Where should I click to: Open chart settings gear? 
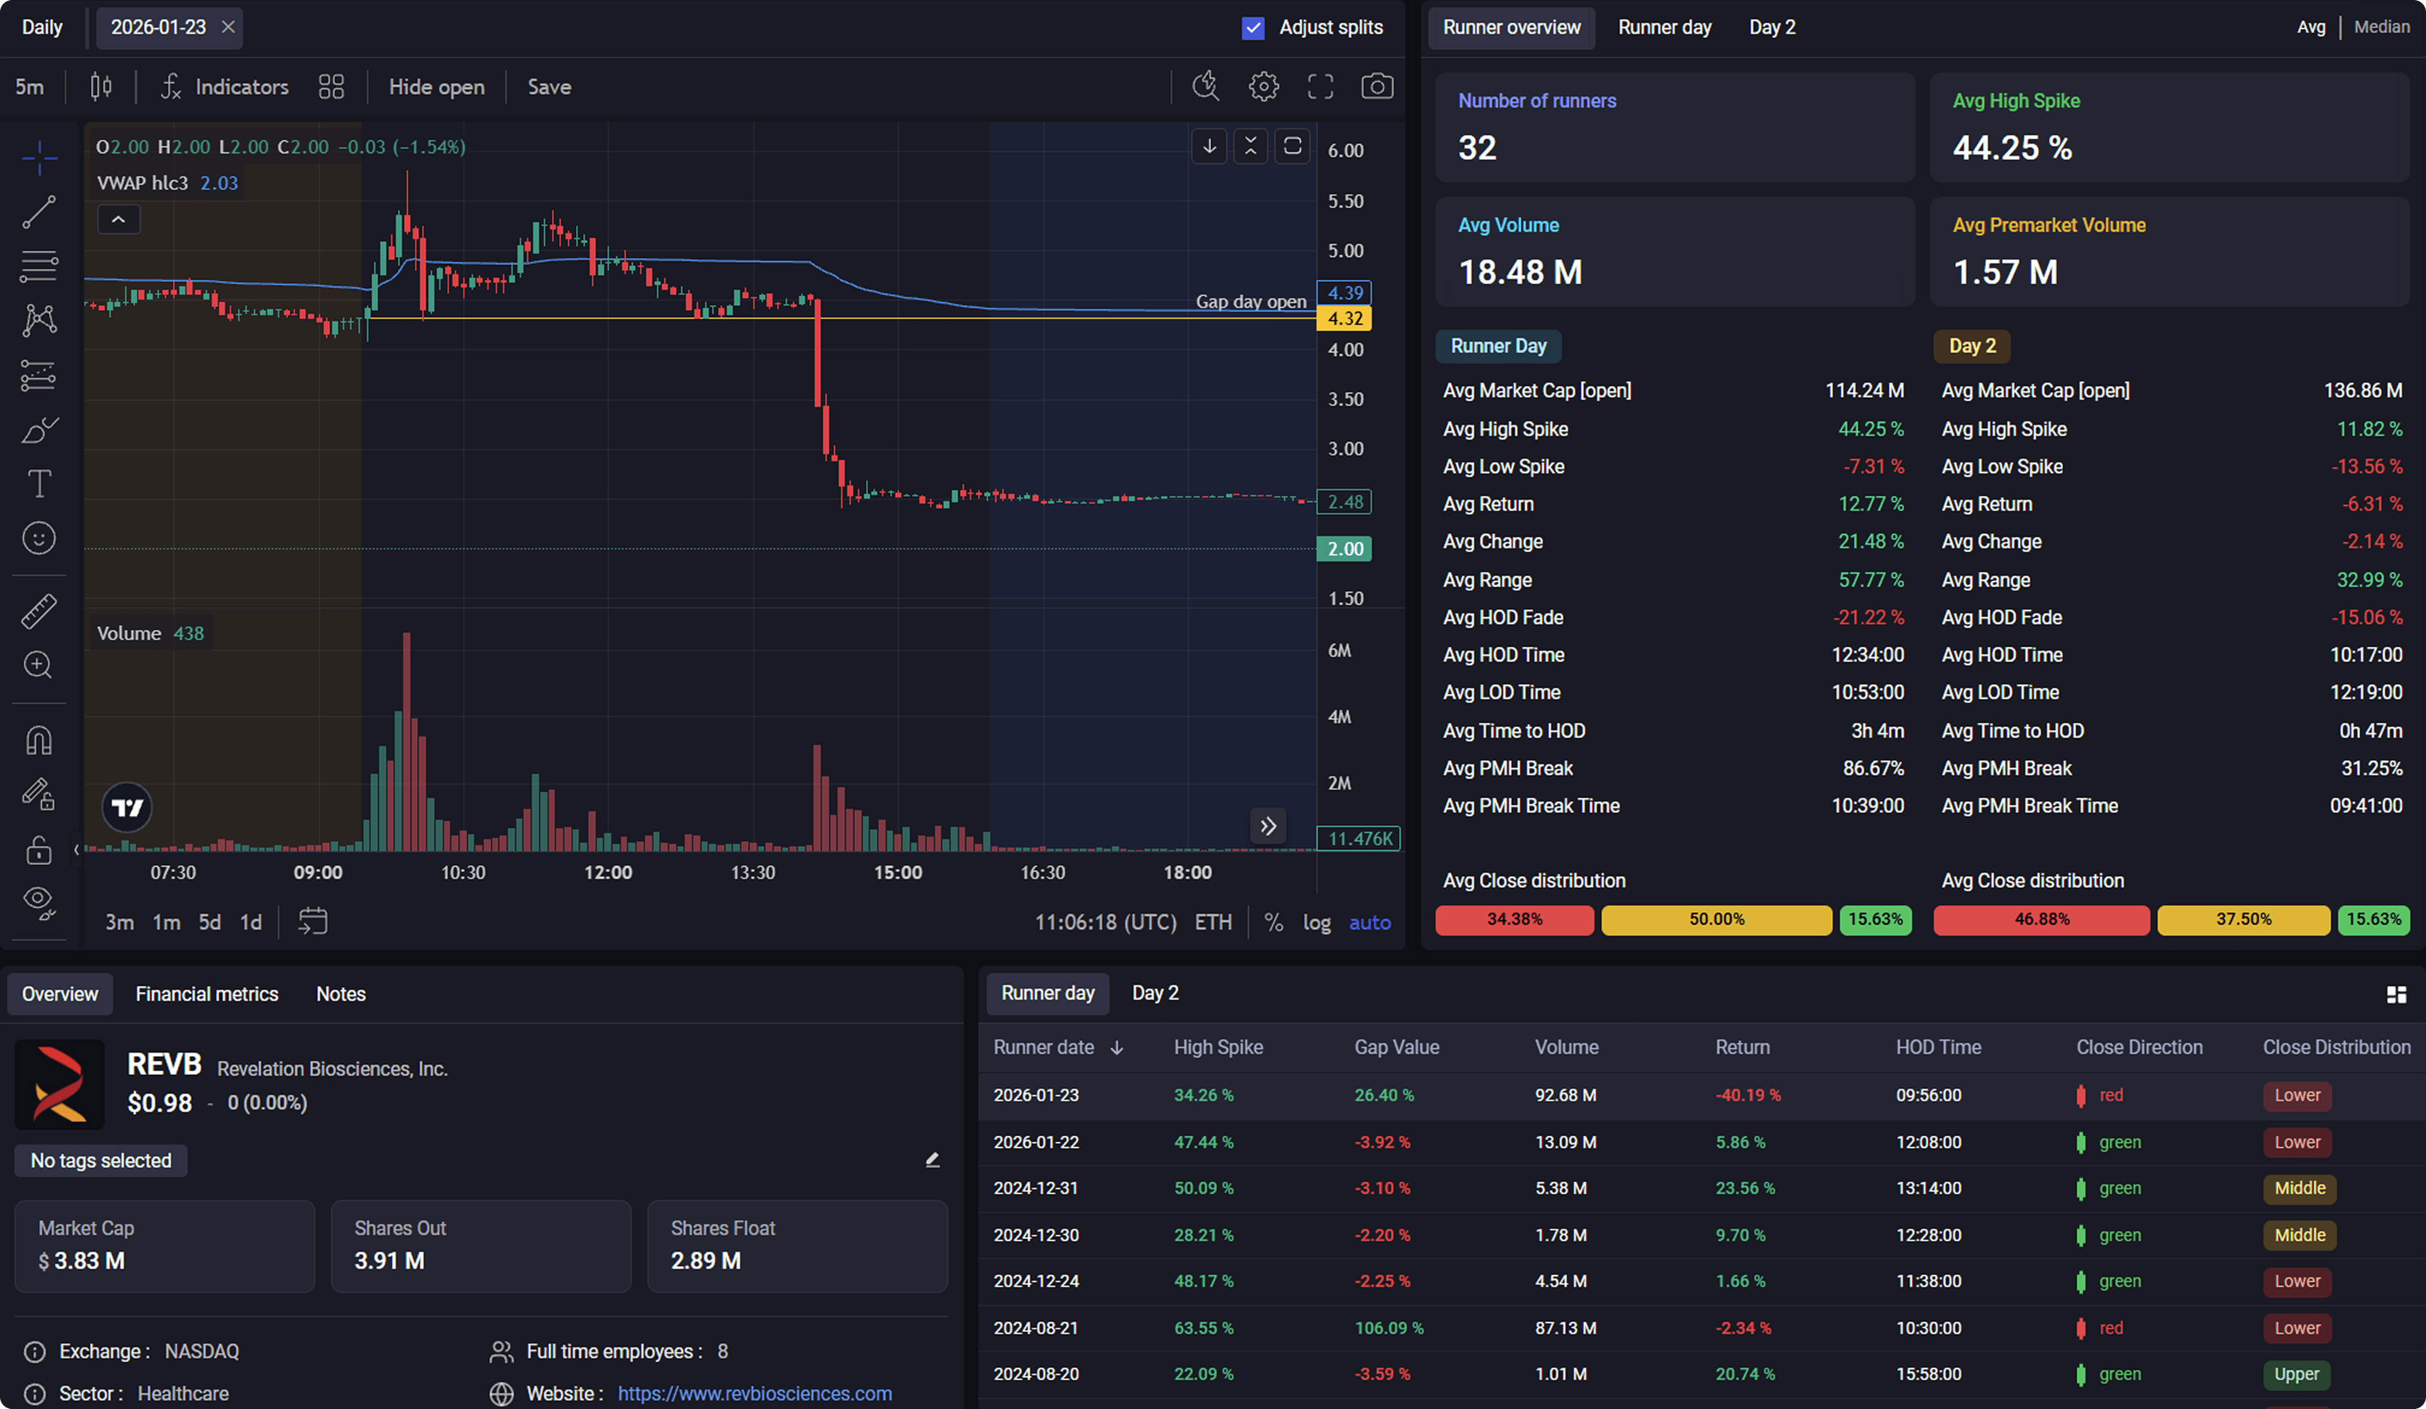point(1263,87)
